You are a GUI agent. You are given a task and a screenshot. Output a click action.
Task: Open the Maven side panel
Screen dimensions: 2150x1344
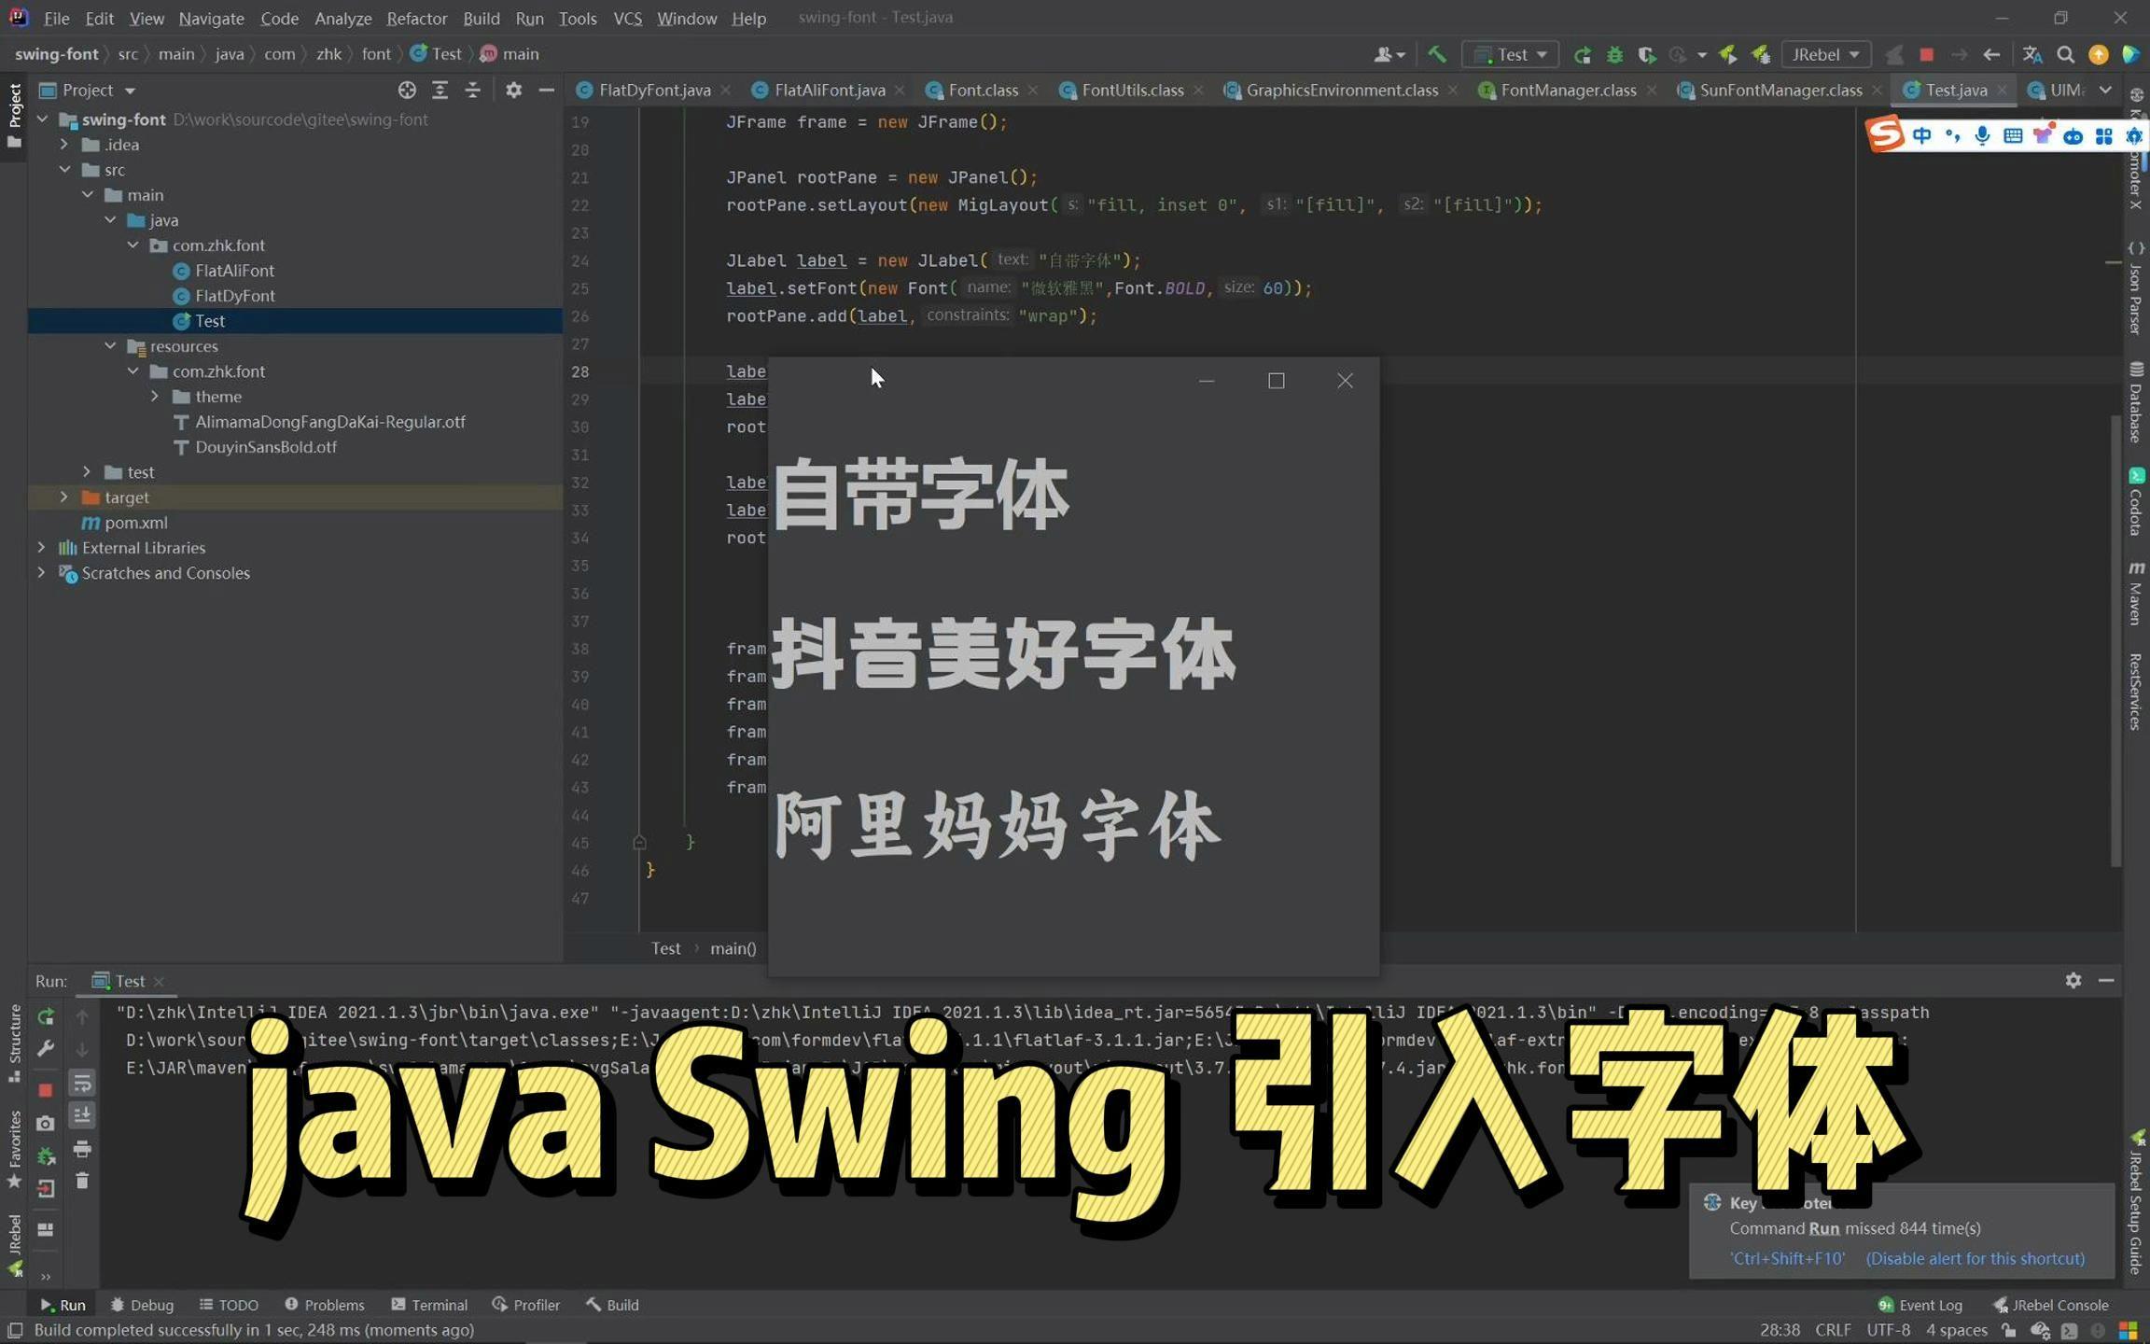2136,594
